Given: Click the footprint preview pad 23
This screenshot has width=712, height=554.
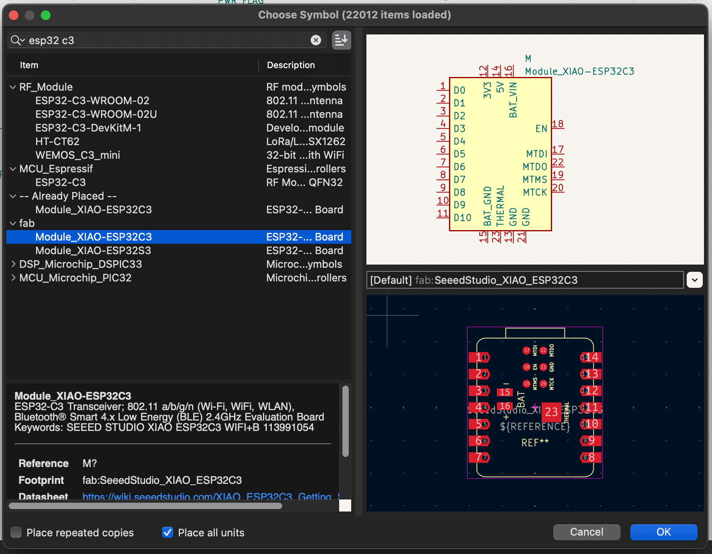Looking at the screenshot, I should pos(551,412).
